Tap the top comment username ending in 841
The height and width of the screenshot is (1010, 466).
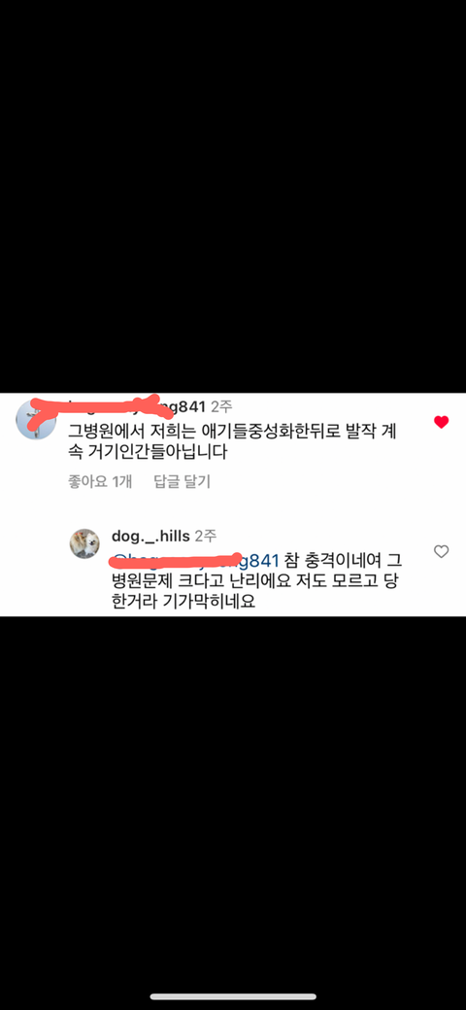(x=137, y=406)
